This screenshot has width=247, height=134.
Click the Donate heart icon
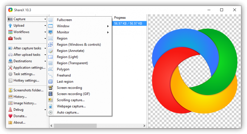[x=10, y=116]
